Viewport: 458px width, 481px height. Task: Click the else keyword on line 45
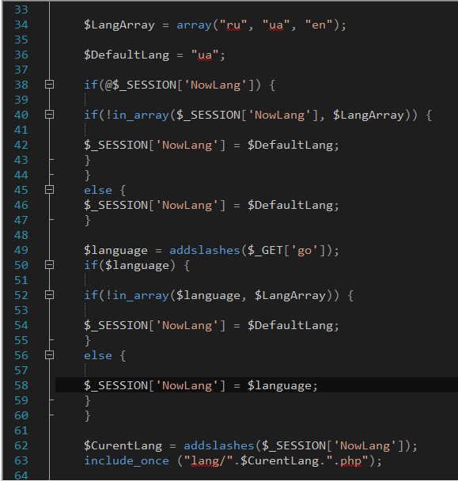point(98,190)
